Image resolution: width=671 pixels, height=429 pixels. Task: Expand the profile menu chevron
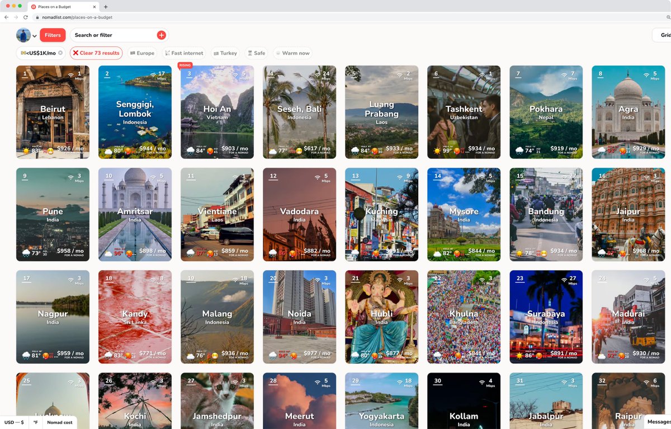click(35, 36)
